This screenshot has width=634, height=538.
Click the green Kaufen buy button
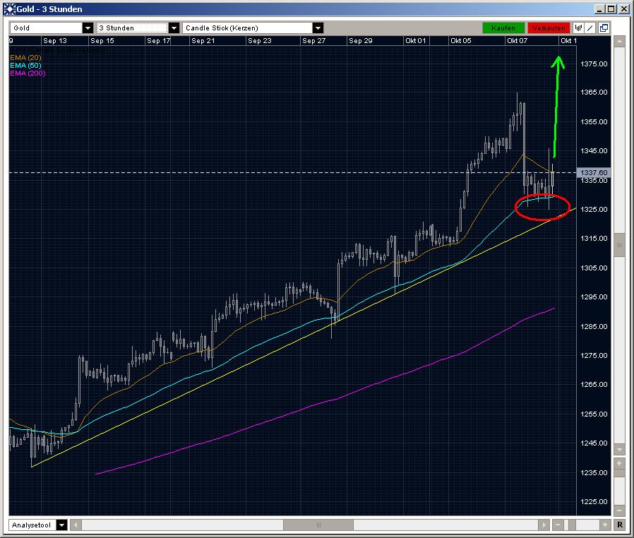(503, 28)
